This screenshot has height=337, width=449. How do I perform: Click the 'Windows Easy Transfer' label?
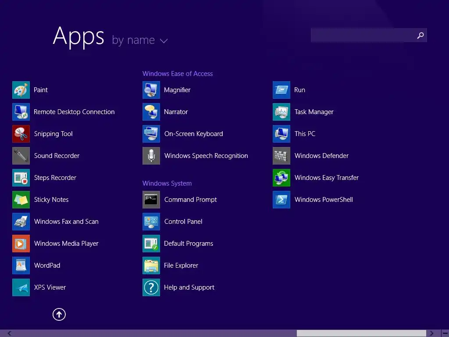point(326,178)
